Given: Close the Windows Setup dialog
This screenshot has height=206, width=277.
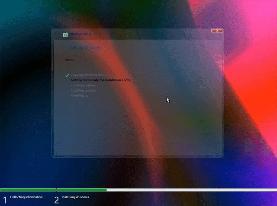Looking at the screenshot, I should point(217,31).
